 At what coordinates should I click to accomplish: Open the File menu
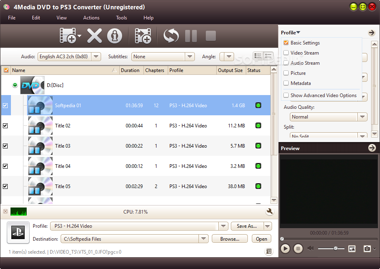point(12,18)
